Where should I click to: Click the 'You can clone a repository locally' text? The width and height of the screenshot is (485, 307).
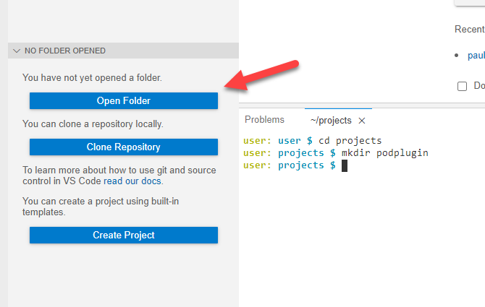pyautogui.click(x=93, y=124)
